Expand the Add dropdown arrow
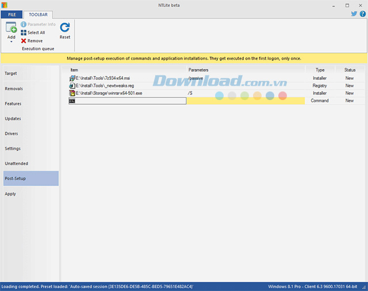Viewport: 368px width, 291px height. pos(11,43)
